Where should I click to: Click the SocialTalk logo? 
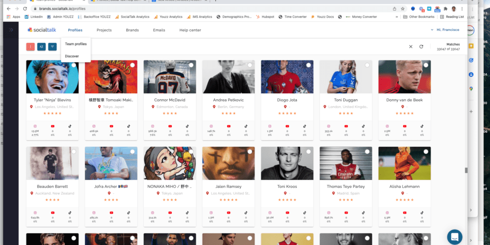click(x=42, y=30)
